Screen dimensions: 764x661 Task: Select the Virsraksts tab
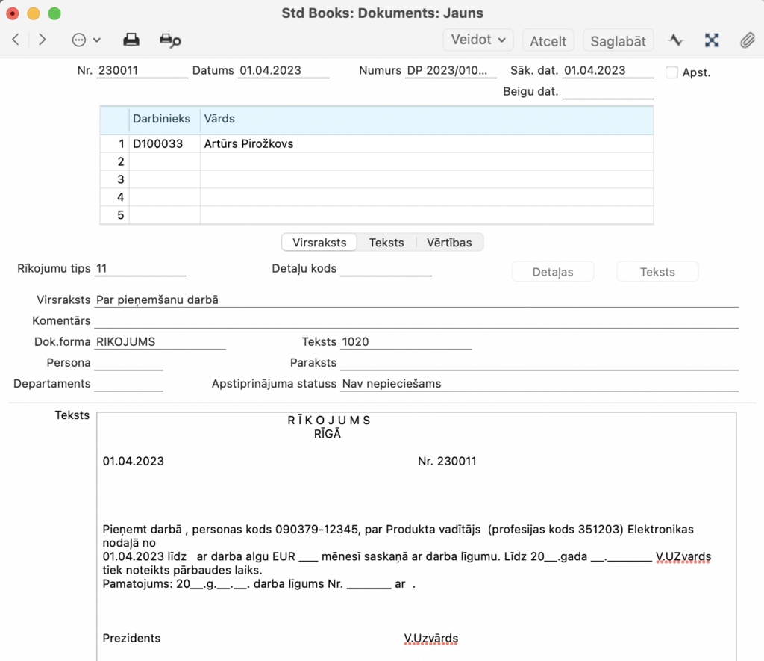(x=319, y=243)
